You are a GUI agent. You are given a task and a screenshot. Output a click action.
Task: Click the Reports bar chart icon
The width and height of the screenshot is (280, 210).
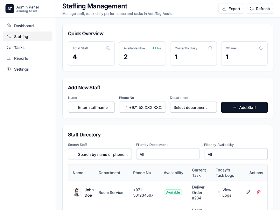pyautogui.click(x=9, y=58)
